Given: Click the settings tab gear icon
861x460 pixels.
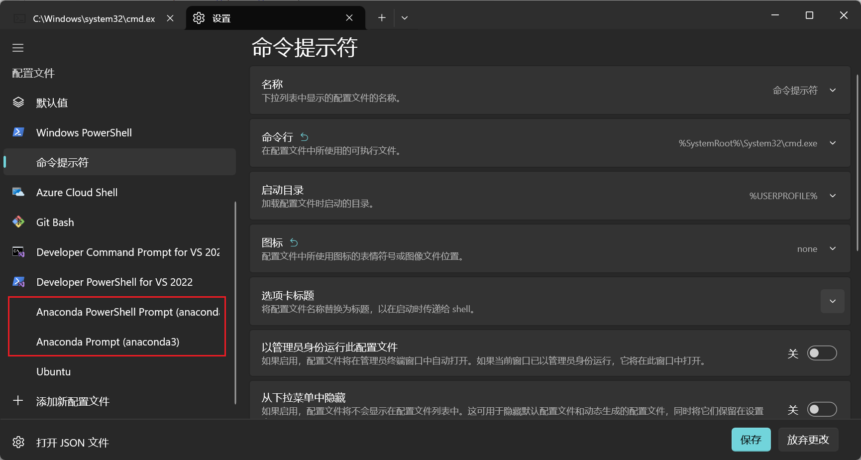Looking at the screenshot, I should [x=199, y=18].
